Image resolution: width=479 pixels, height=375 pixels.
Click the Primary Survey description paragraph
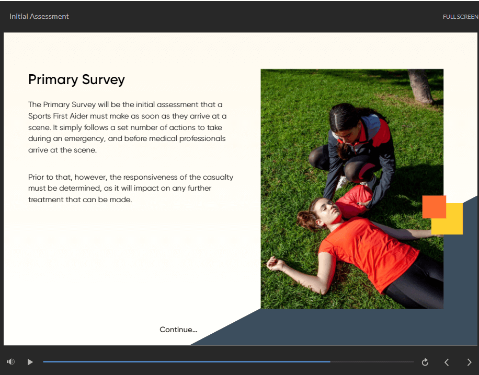[131, 127]
